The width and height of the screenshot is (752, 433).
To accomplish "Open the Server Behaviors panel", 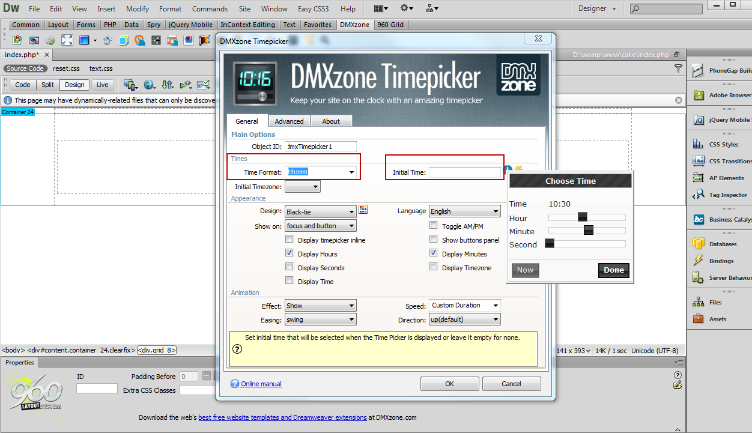I will [722, 277].
